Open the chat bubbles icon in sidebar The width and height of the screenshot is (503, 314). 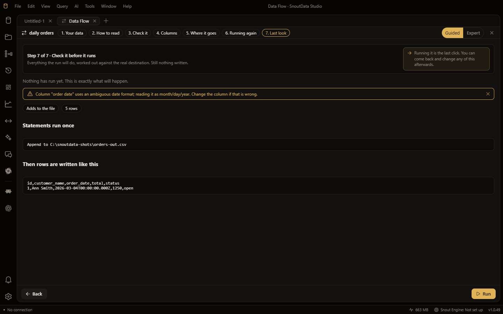pyautogui.click(x=8, y=154)
